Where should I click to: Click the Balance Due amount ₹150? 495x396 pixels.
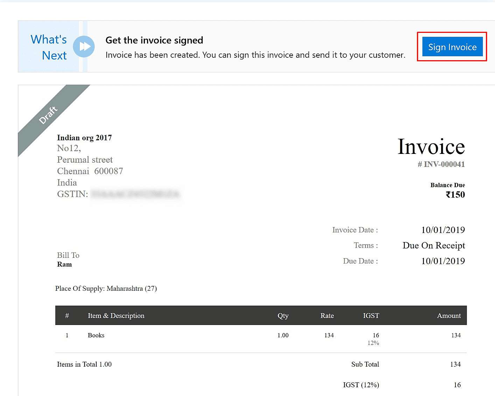(x=455, y=195)
